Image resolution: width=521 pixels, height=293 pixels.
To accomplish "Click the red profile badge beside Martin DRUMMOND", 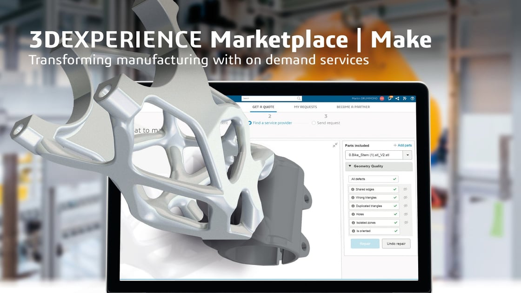I will pos(382,99).
